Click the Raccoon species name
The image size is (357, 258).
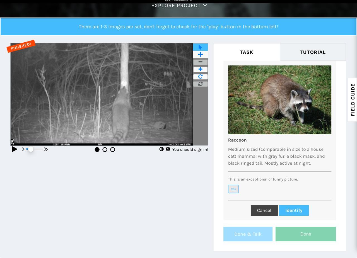point(237,140)
